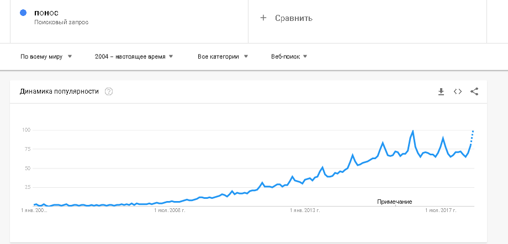Click the share icon
The image size is (508, 244).
[474, 91]
